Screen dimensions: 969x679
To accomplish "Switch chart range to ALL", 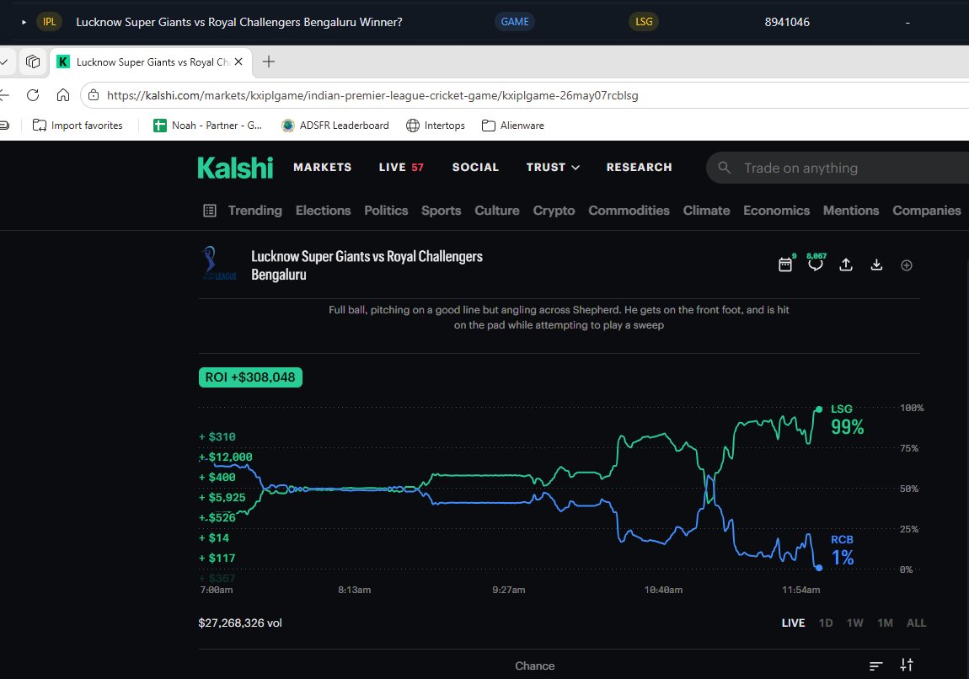I will point(916,623).
